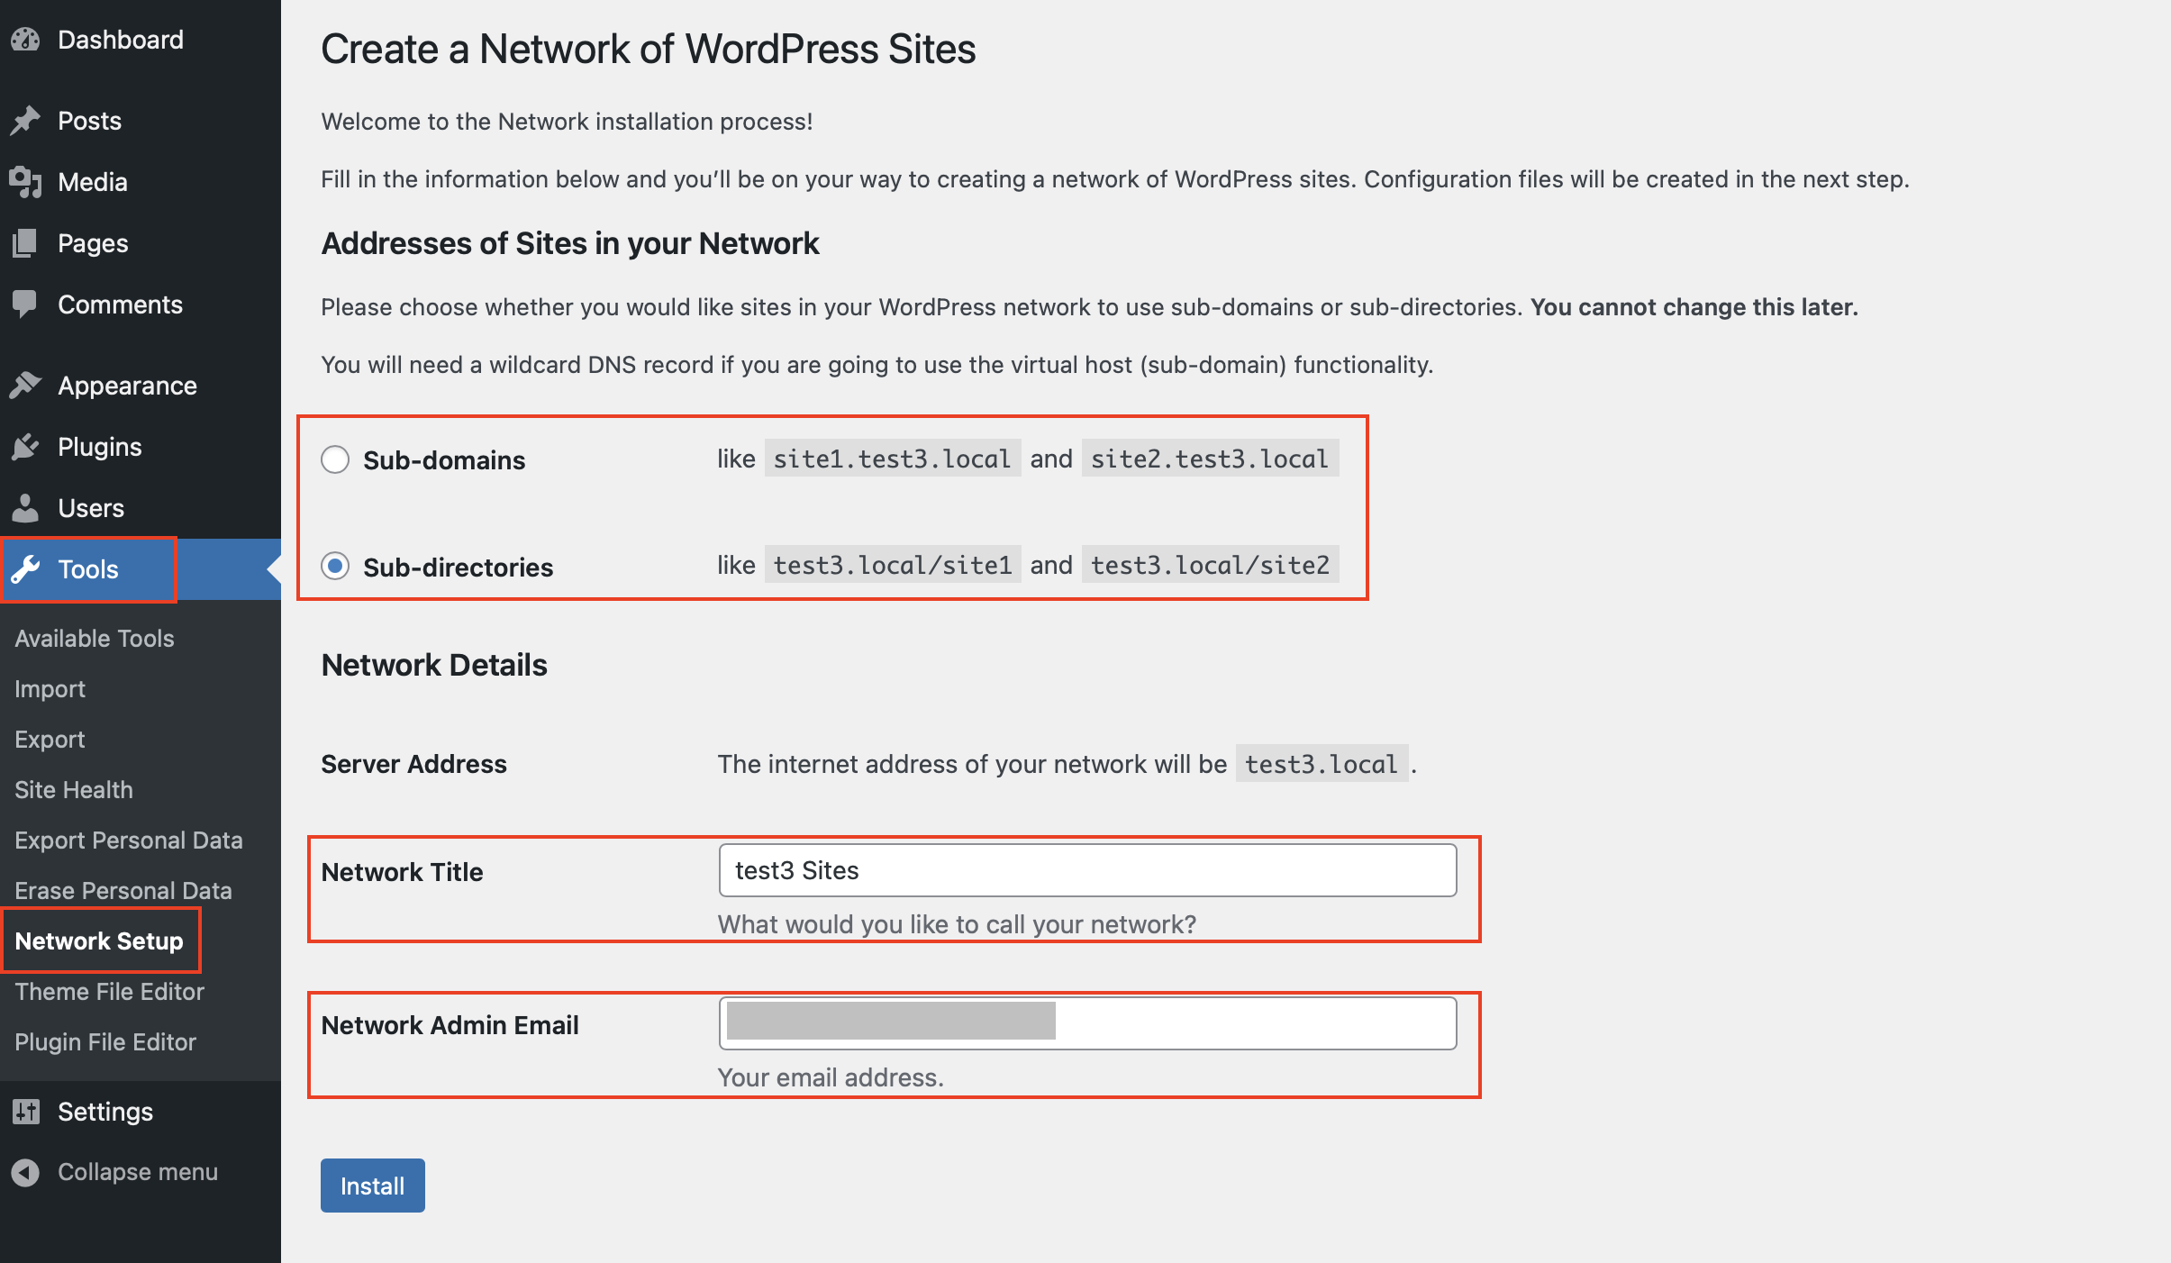
Task: Click the Plugins plug icon
Action: click(x=25, y=447)
